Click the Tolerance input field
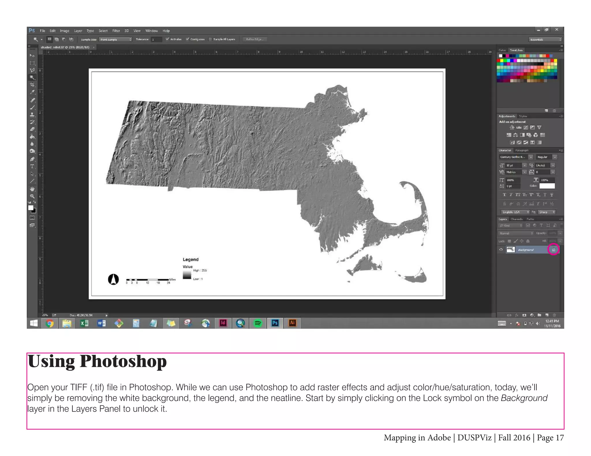The width and height of the screenshot is (591, 456). [156, 39]
